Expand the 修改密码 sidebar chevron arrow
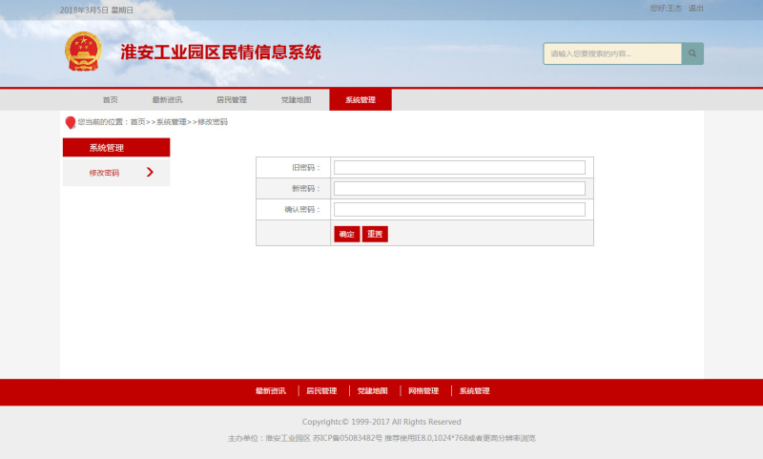The width and height of the screenshot is (763, 459). (150, 173)
